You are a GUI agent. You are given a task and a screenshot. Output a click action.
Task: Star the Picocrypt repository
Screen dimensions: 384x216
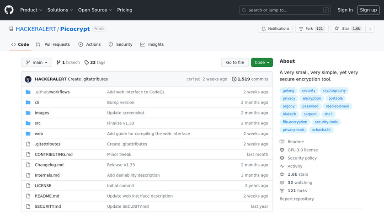click(x=342, y=29)
